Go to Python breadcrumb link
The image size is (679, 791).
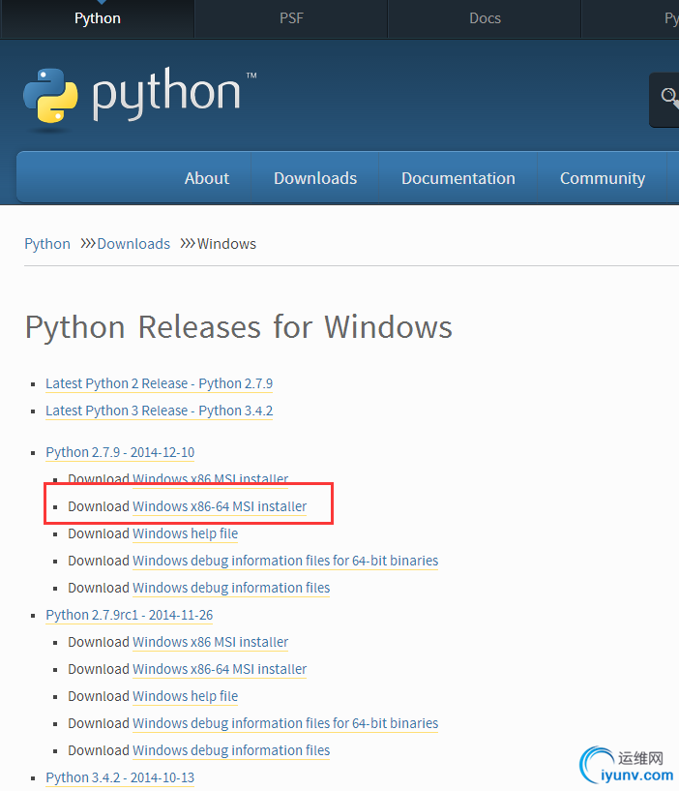[47, 244]
